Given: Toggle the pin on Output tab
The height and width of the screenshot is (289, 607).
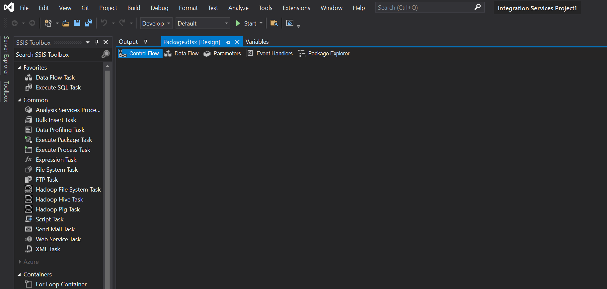Looking at the screenshot, I should pos(146,42).
